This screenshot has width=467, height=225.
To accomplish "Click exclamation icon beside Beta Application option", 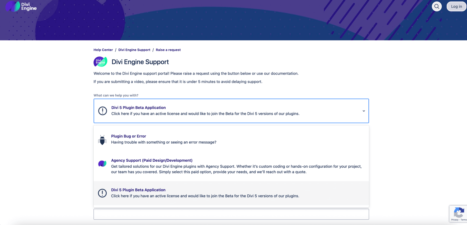I will coord(102,193).
